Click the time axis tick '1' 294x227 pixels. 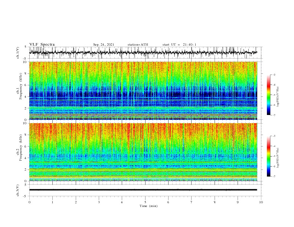(52, 202)
